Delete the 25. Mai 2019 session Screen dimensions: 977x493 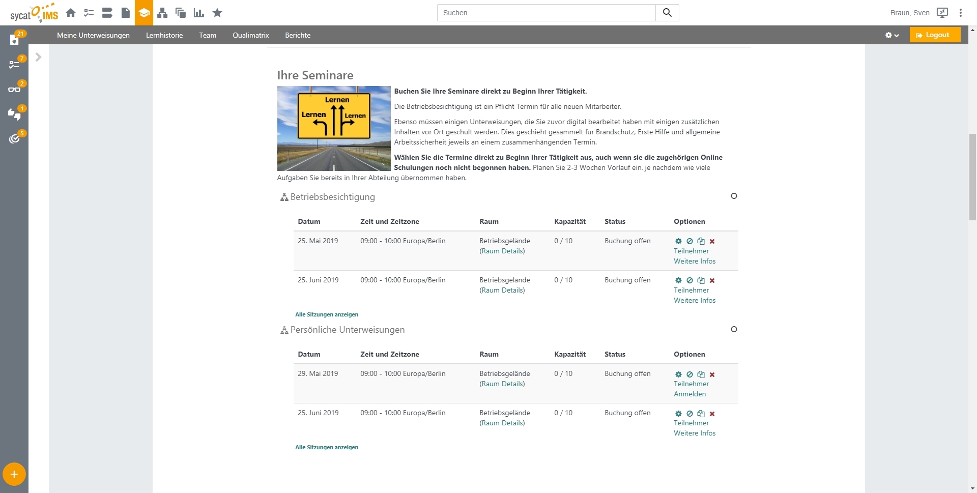click(x=712, y=241)
